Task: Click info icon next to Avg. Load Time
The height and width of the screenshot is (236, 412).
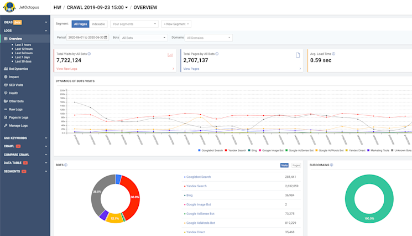Action: (x=334, y=54)
